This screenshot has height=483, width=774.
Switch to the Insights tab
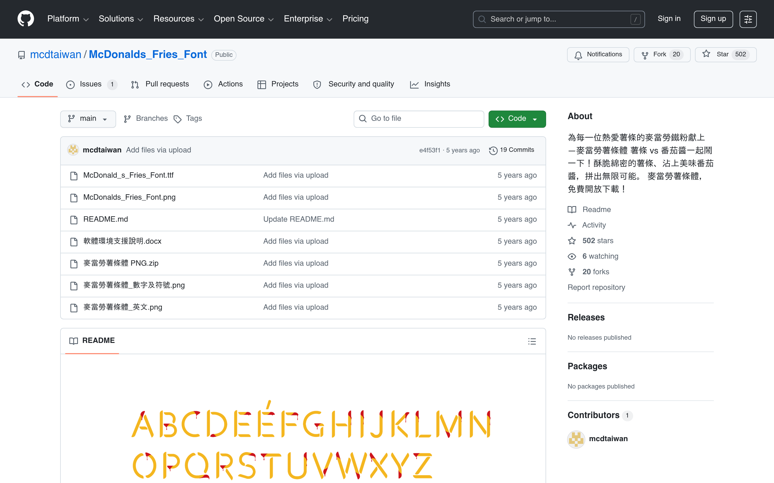430,84
